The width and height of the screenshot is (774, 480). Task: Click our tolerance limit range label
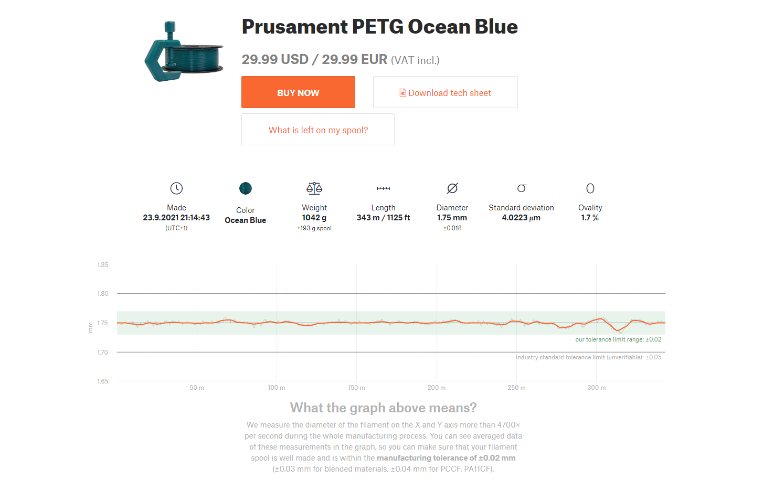618,339
